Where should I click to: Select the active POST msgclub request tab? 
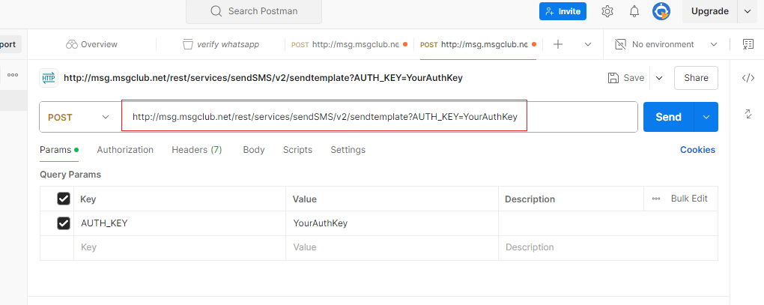[478, 44]
